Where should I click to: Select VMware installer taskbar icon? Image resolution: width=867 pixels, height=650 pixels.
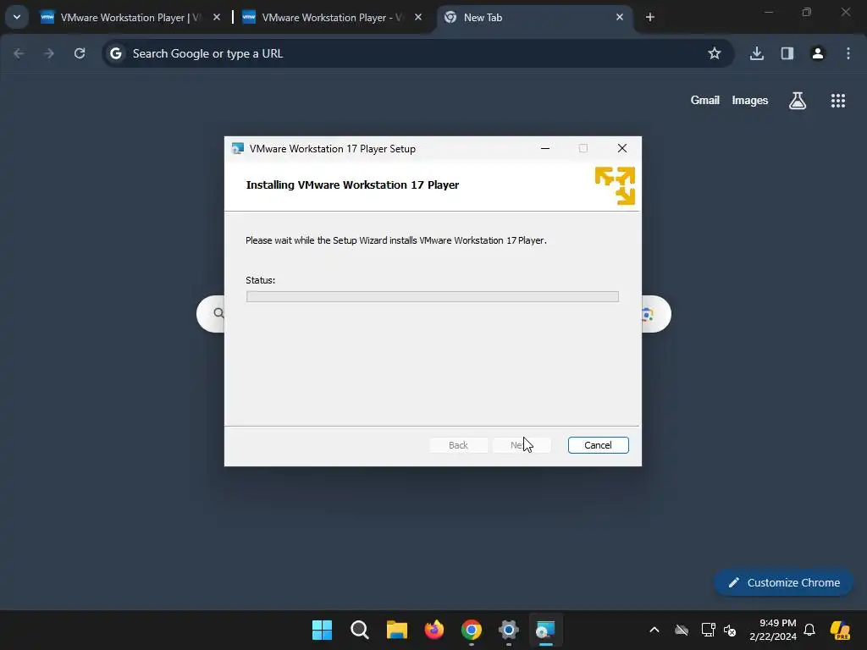pyautogui.click(x=546, y=630)
